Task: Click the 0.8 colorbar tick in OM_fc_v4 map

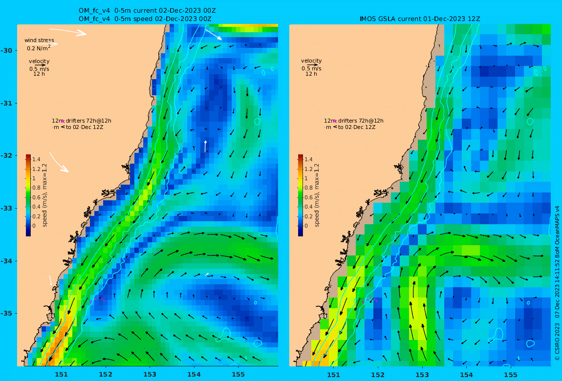Action: [36, 188]
